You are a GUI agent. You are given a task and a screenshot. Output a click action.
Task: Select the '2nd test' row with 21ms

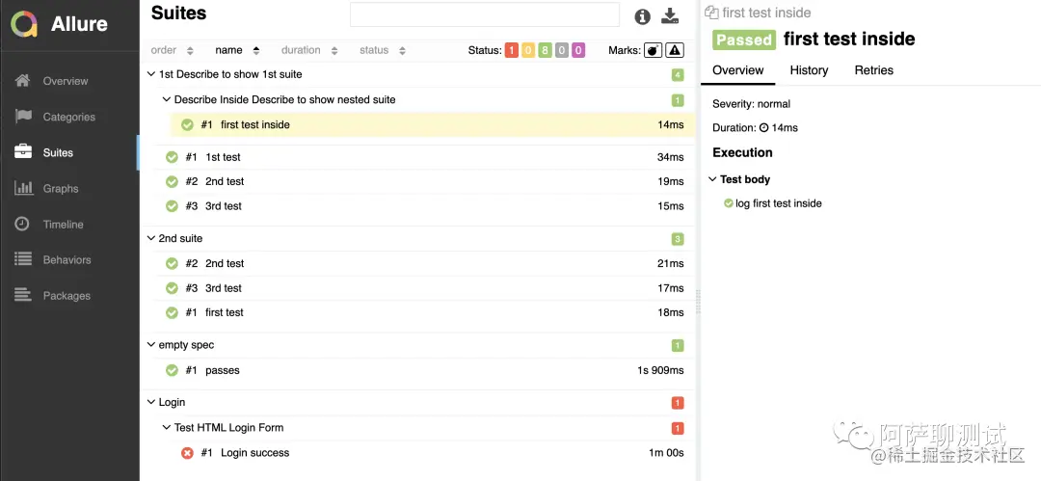point(425,264)
